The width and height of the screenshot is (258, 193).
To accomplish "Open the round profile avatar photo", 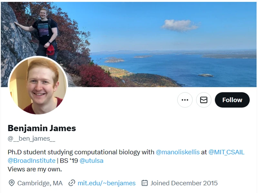I will pos(38,86).
